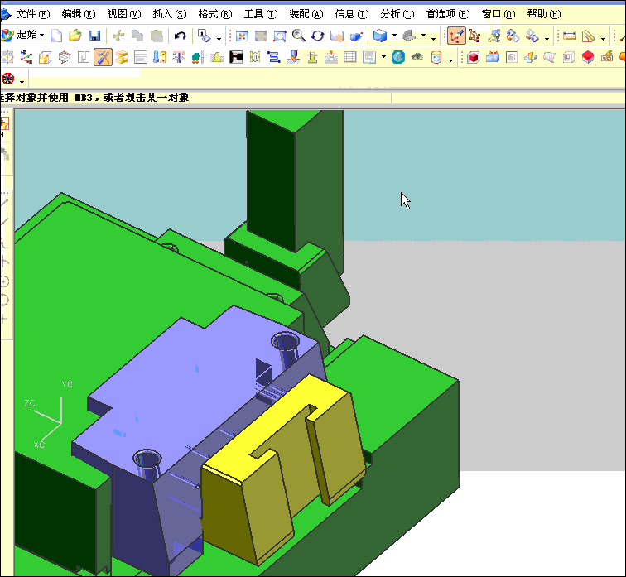Toggle the highlighted WCS dynamics button
This screenshot has width=626, height=577.
[x=456, y=36]
